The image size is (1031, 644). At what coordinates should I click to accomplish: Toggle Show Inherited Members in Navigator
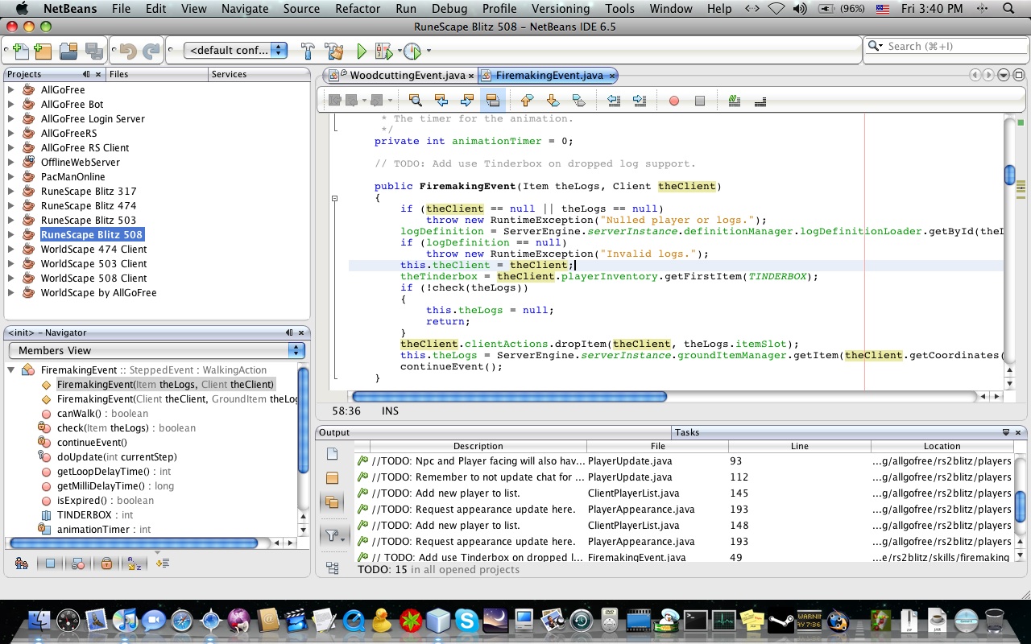(x=21, y=563)
